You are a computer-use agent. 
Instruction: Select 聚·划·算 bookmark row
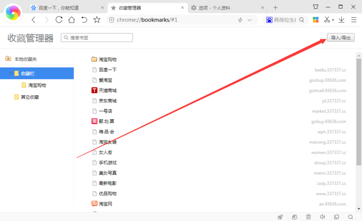click(x=219, y=121)
